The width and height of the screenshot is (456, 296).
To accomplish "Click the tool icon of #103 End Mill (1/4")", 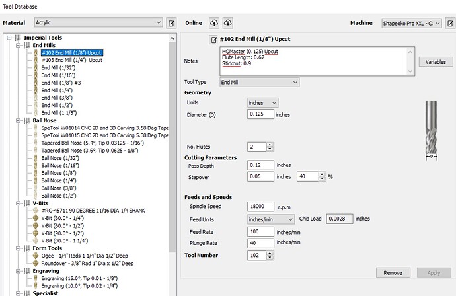I will tap(36, 60).
